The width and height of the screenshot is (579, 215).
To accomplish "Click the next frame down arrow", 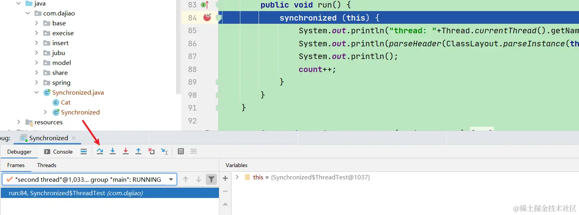I will point(199,179).
